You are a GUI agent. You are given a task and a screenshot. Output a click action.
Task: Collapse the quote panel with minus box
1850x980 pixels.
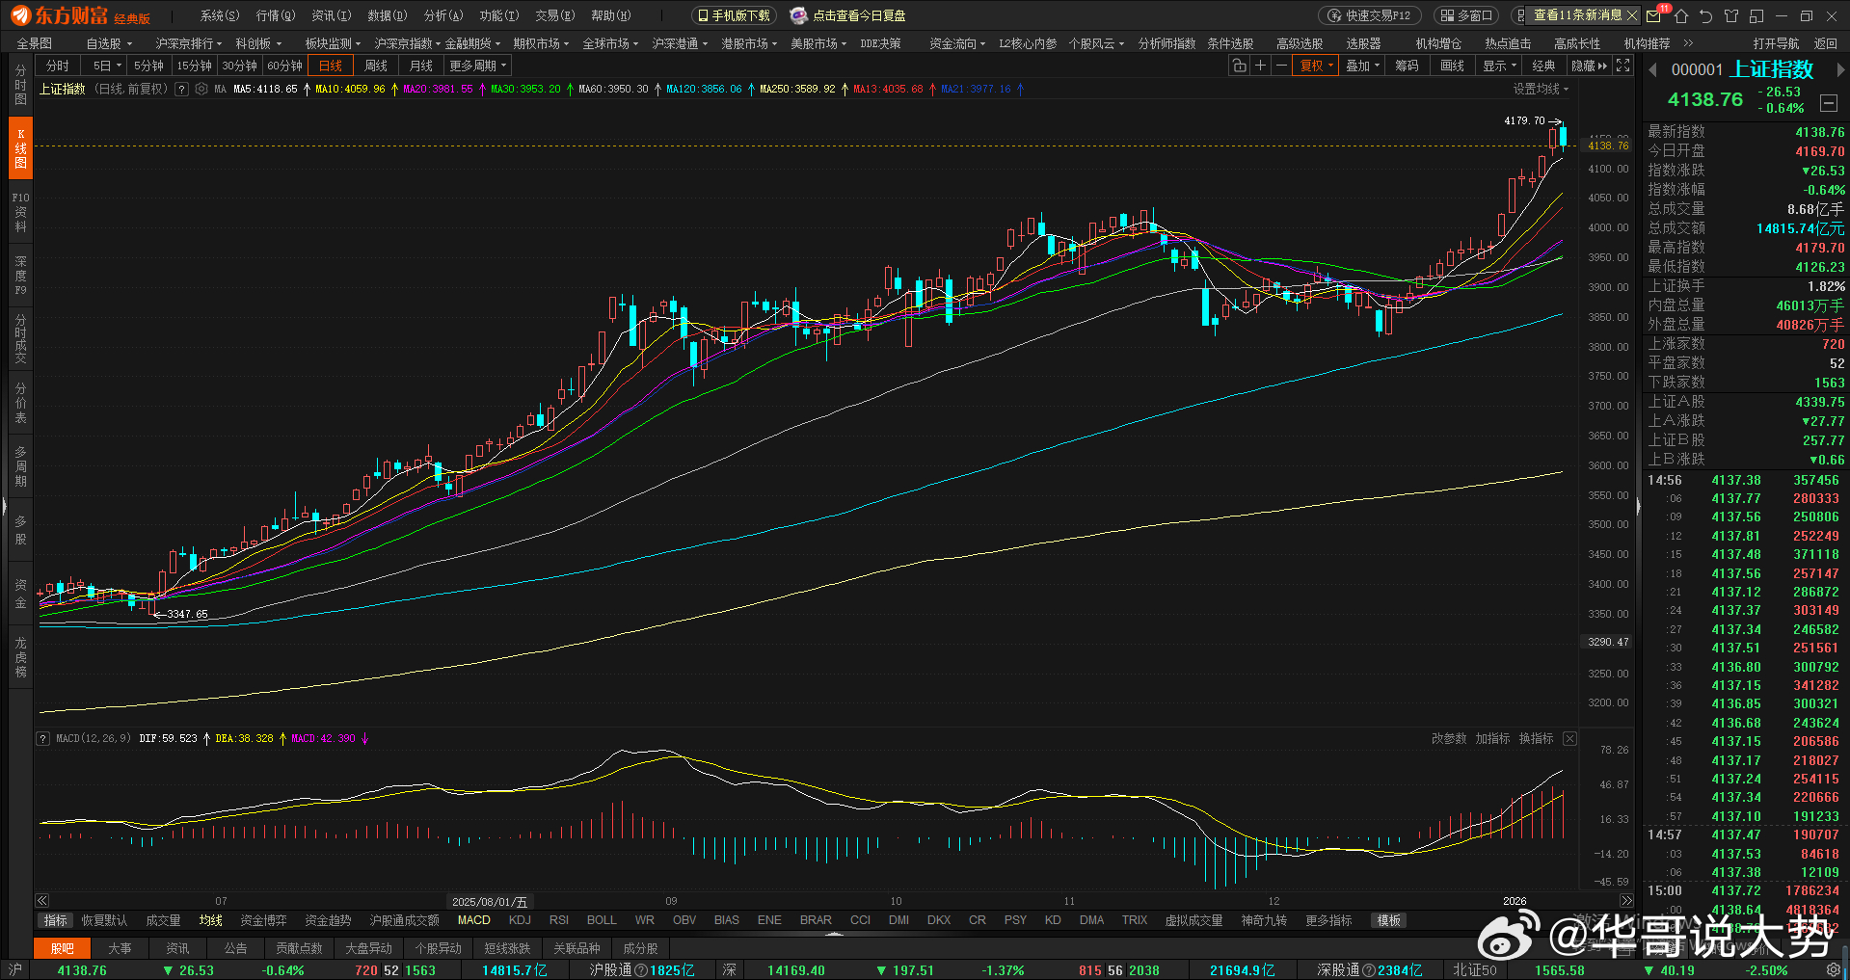coord(1828,103)
